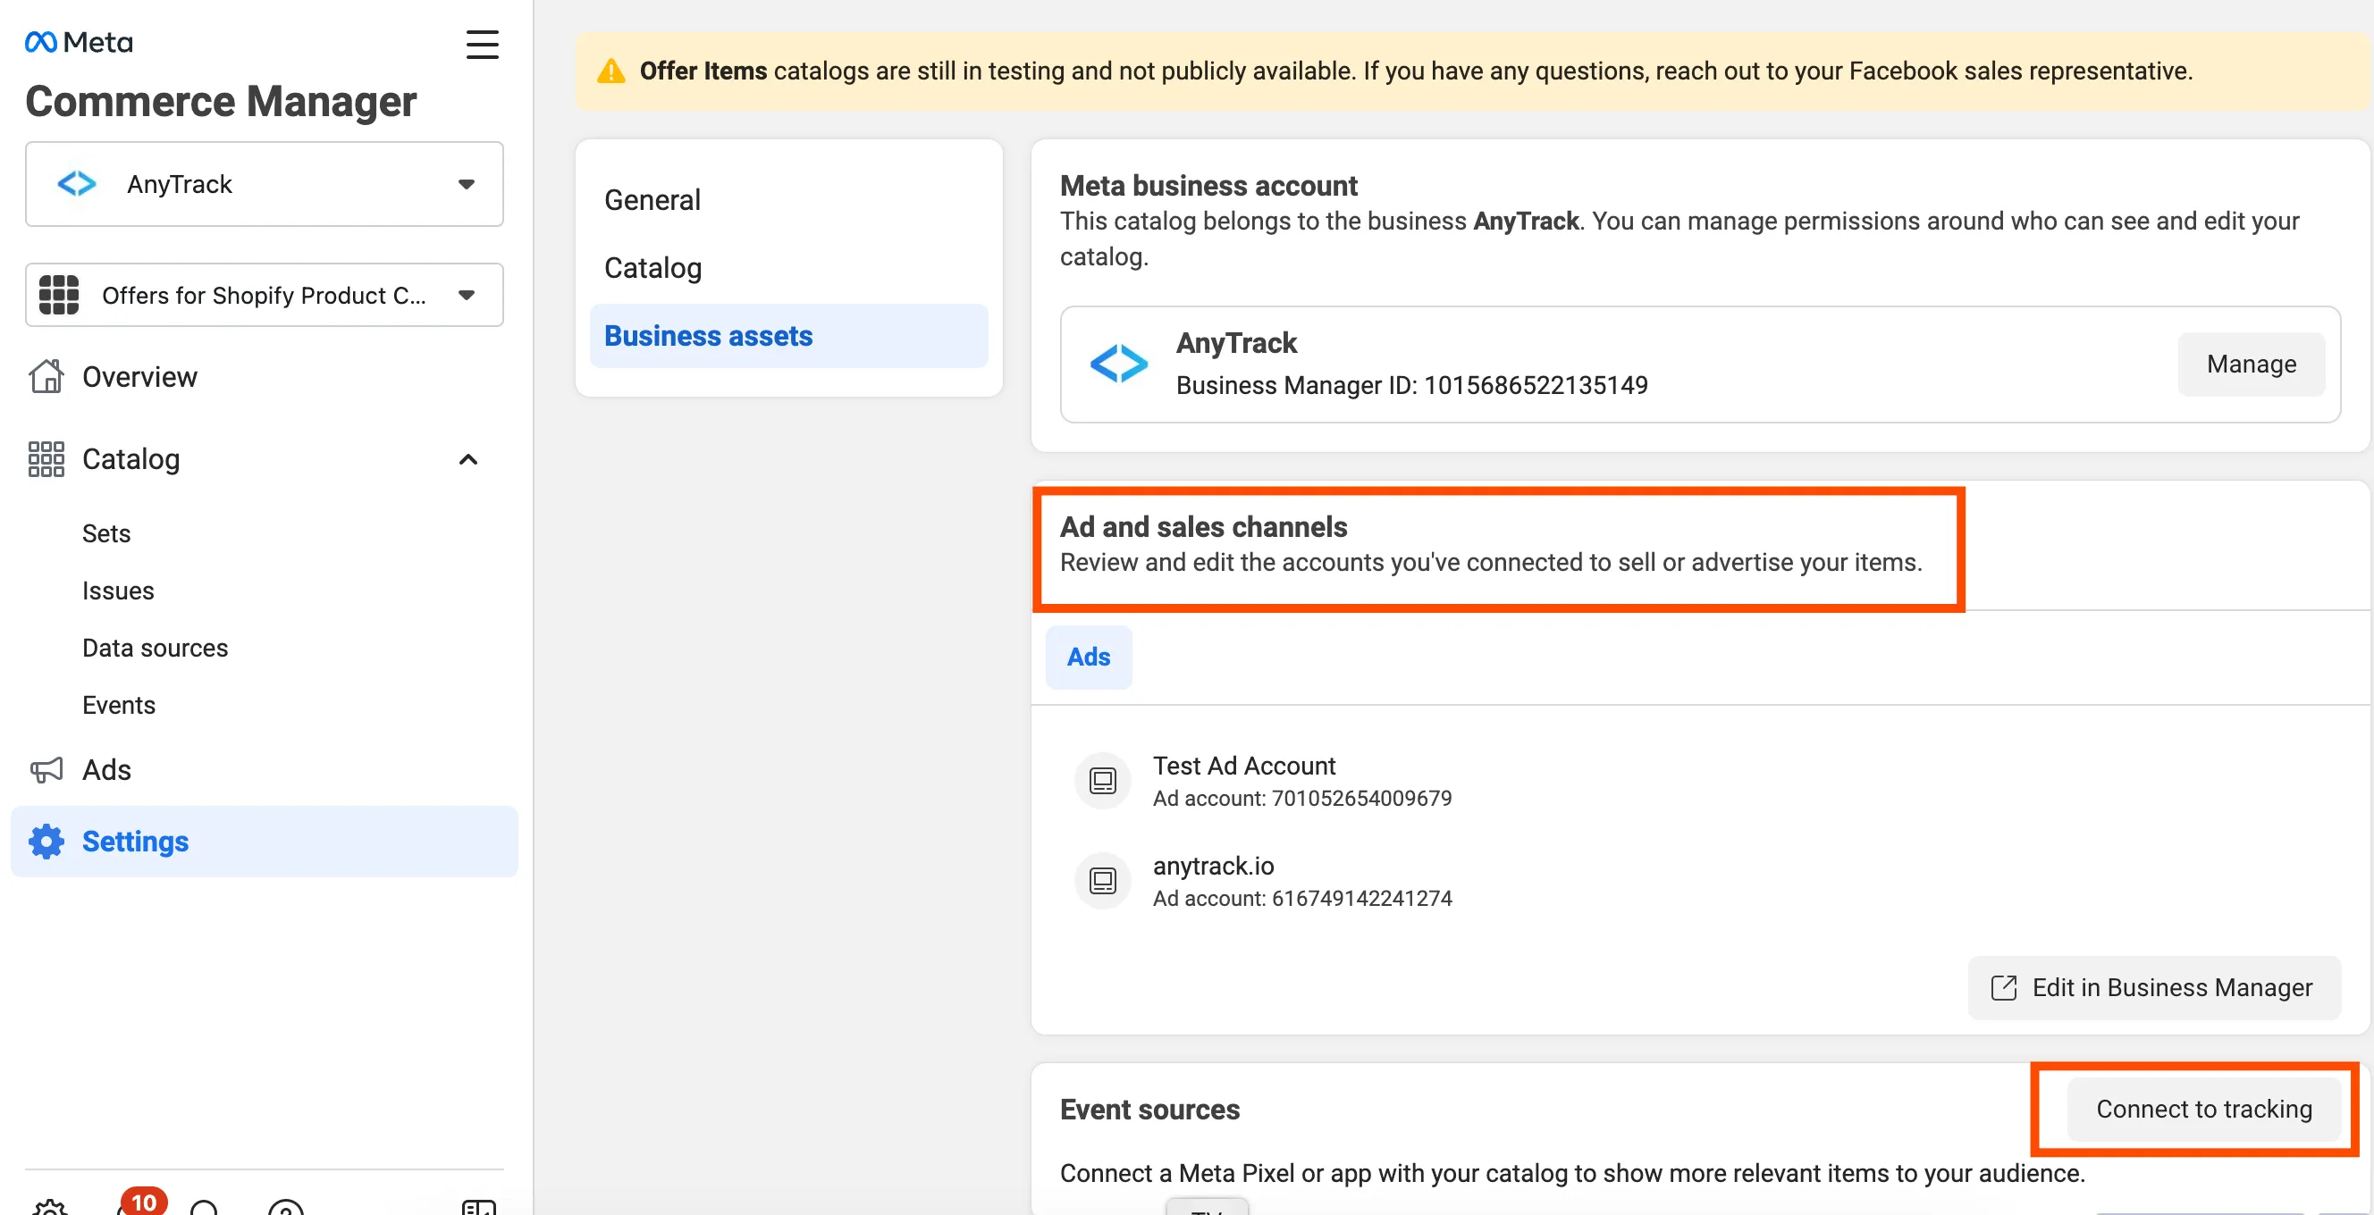Click Ad account 701052654009679 text
The height and width of the screenshot is (1215, 2374).
(x=1302, y=799)
